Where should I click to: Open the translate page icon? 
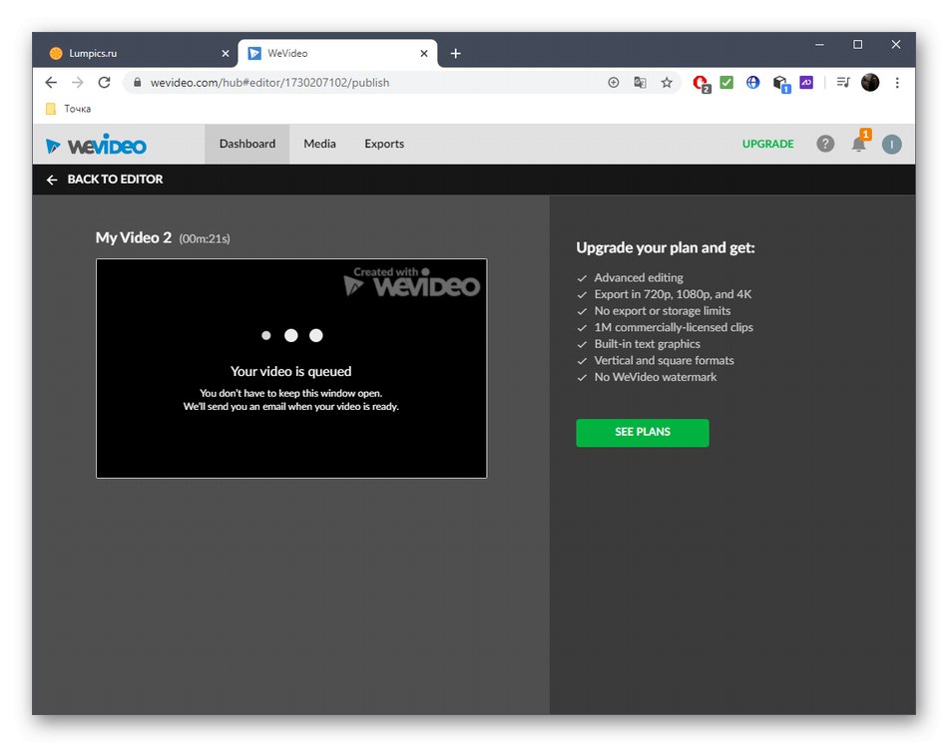click(x=640, y=83)
